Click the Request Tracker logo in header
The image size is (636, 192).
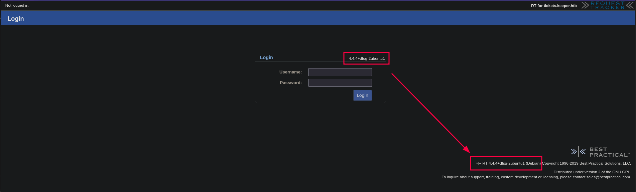(607, 5)
